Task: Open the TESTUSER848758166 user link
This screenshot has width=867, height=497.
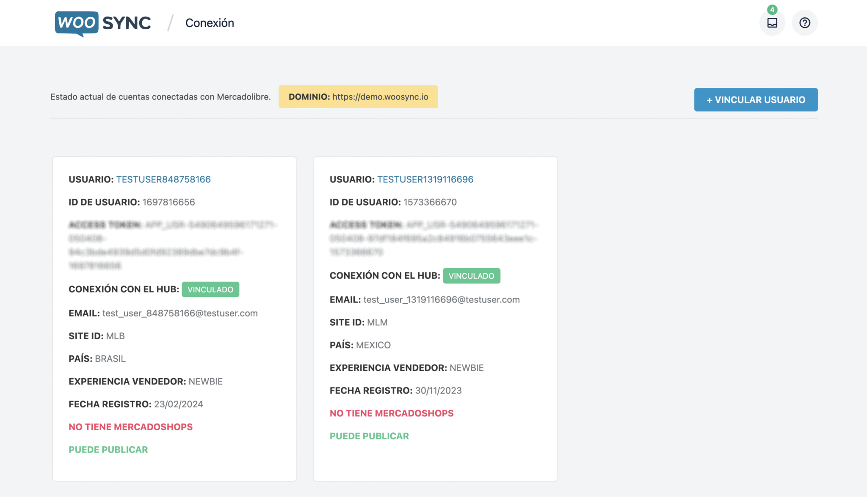Action: point(163,179)
